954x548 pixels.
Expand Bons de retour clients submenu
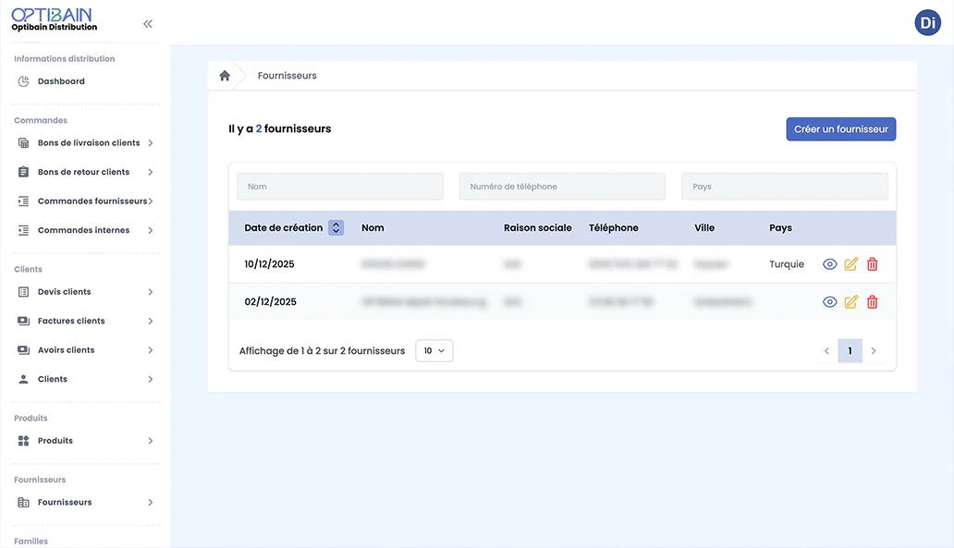[151, 172]
